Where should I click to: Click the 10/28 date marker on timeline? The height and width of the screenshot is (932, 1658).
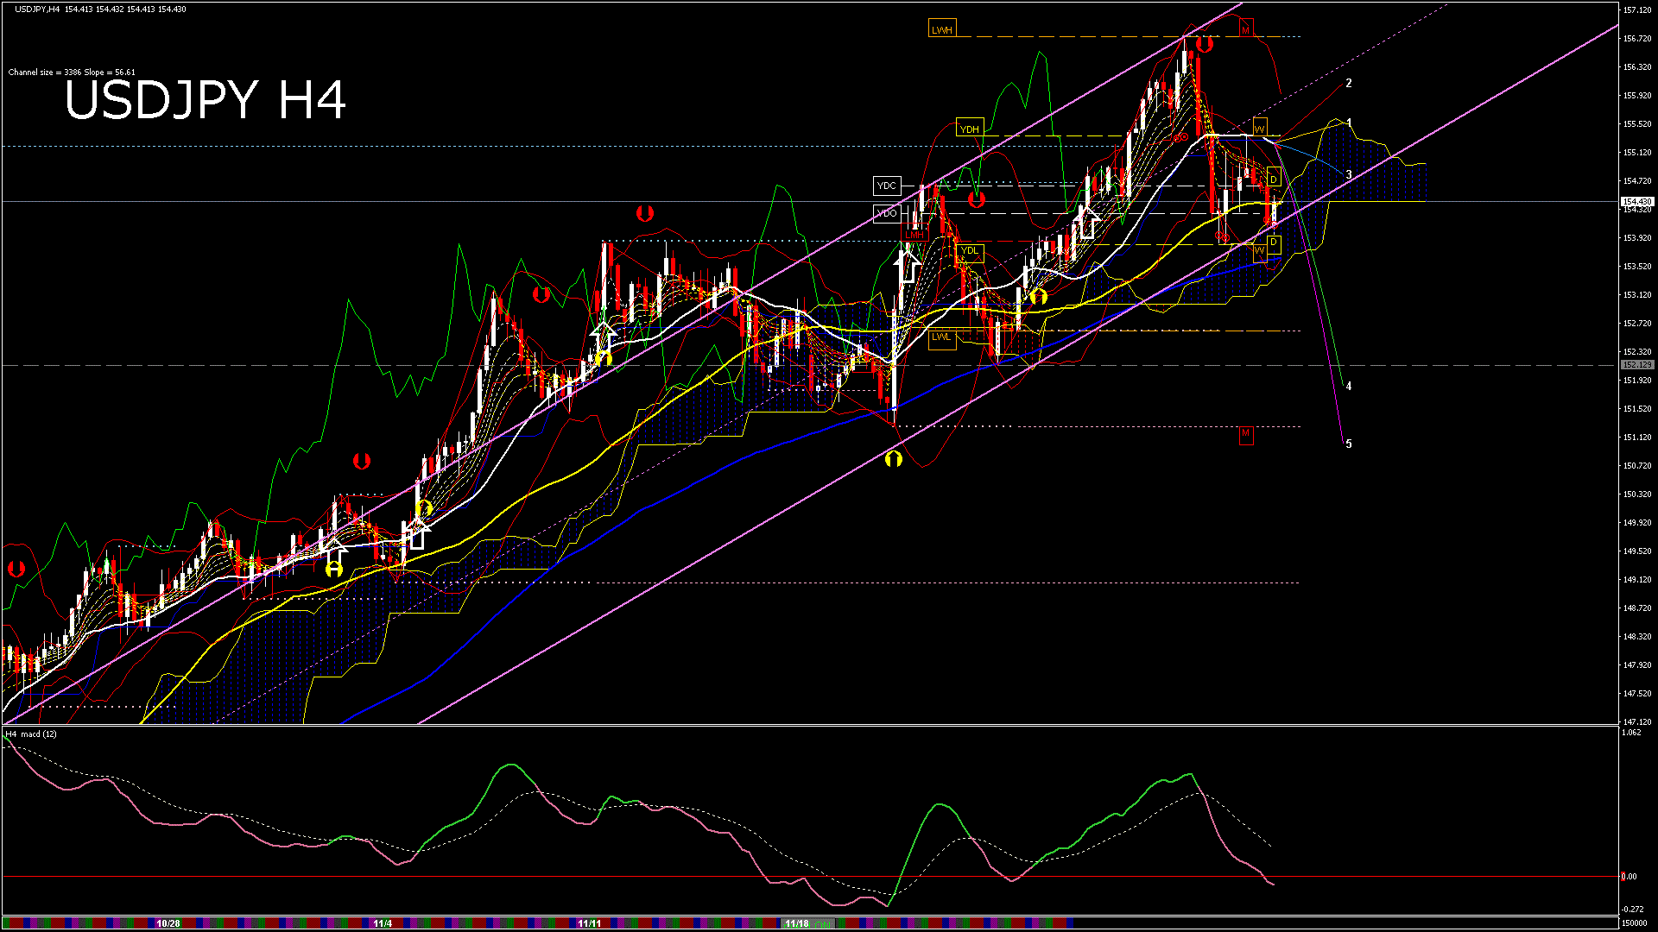click(168, 923)
